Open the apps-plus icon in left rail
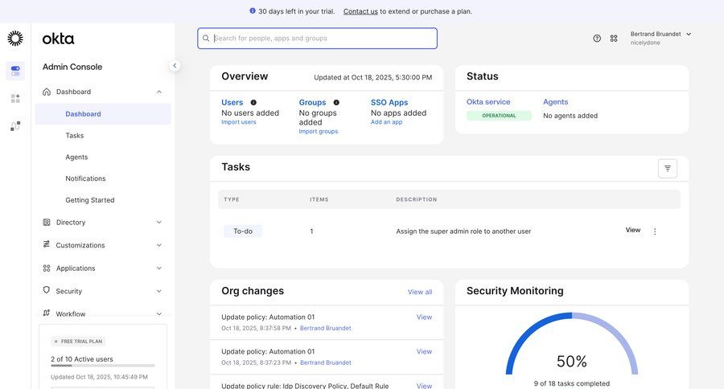The height and width of the screenshot is (389, 724). click(15, 98)
